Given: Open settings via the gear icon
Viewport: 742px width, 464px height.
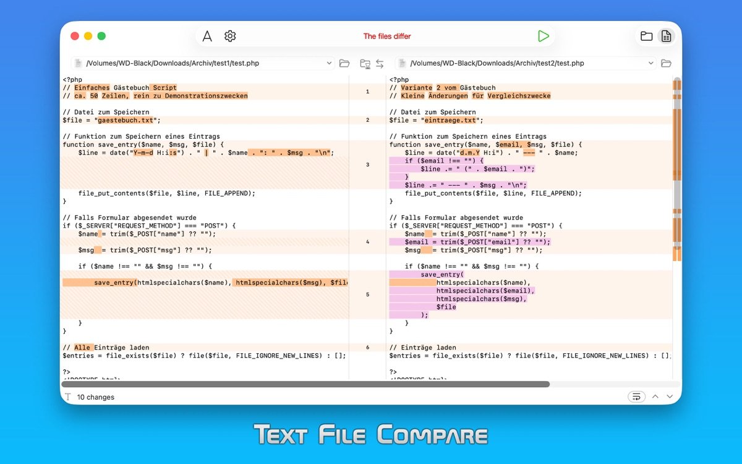Looking at the screenshot, I should (x=230, y=37).
